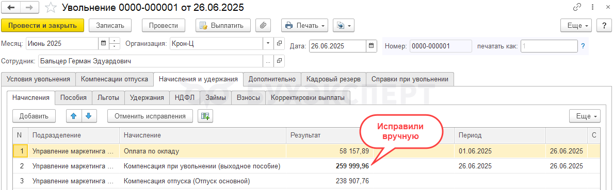Click the Начисление column header
This screenshot has width=613, height=190.
(203, 135)
